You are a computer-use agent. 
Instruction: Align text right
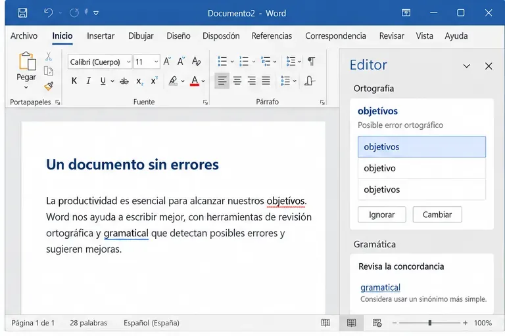pos(252,81)
